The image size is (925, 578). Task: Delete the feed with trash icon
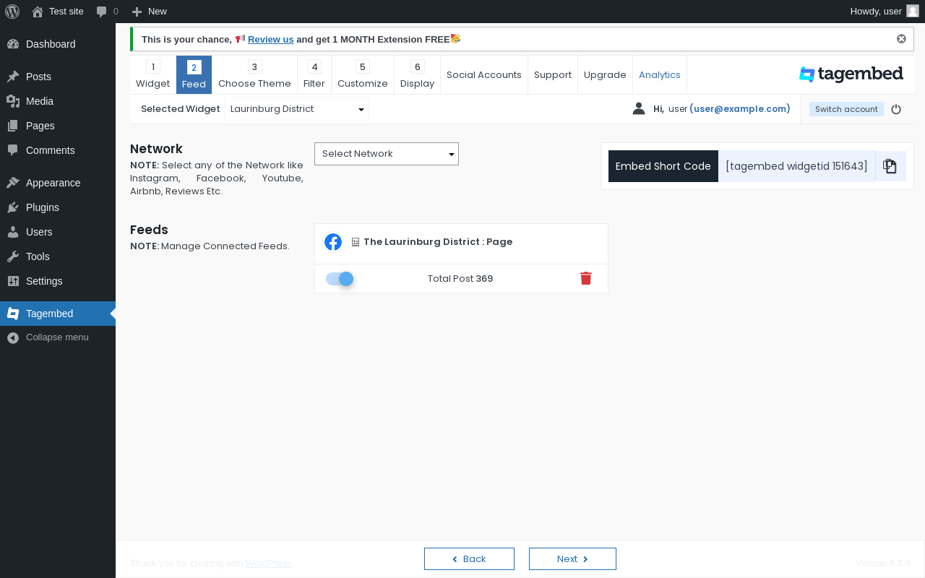pyautogui.click(x=586, y=279)
